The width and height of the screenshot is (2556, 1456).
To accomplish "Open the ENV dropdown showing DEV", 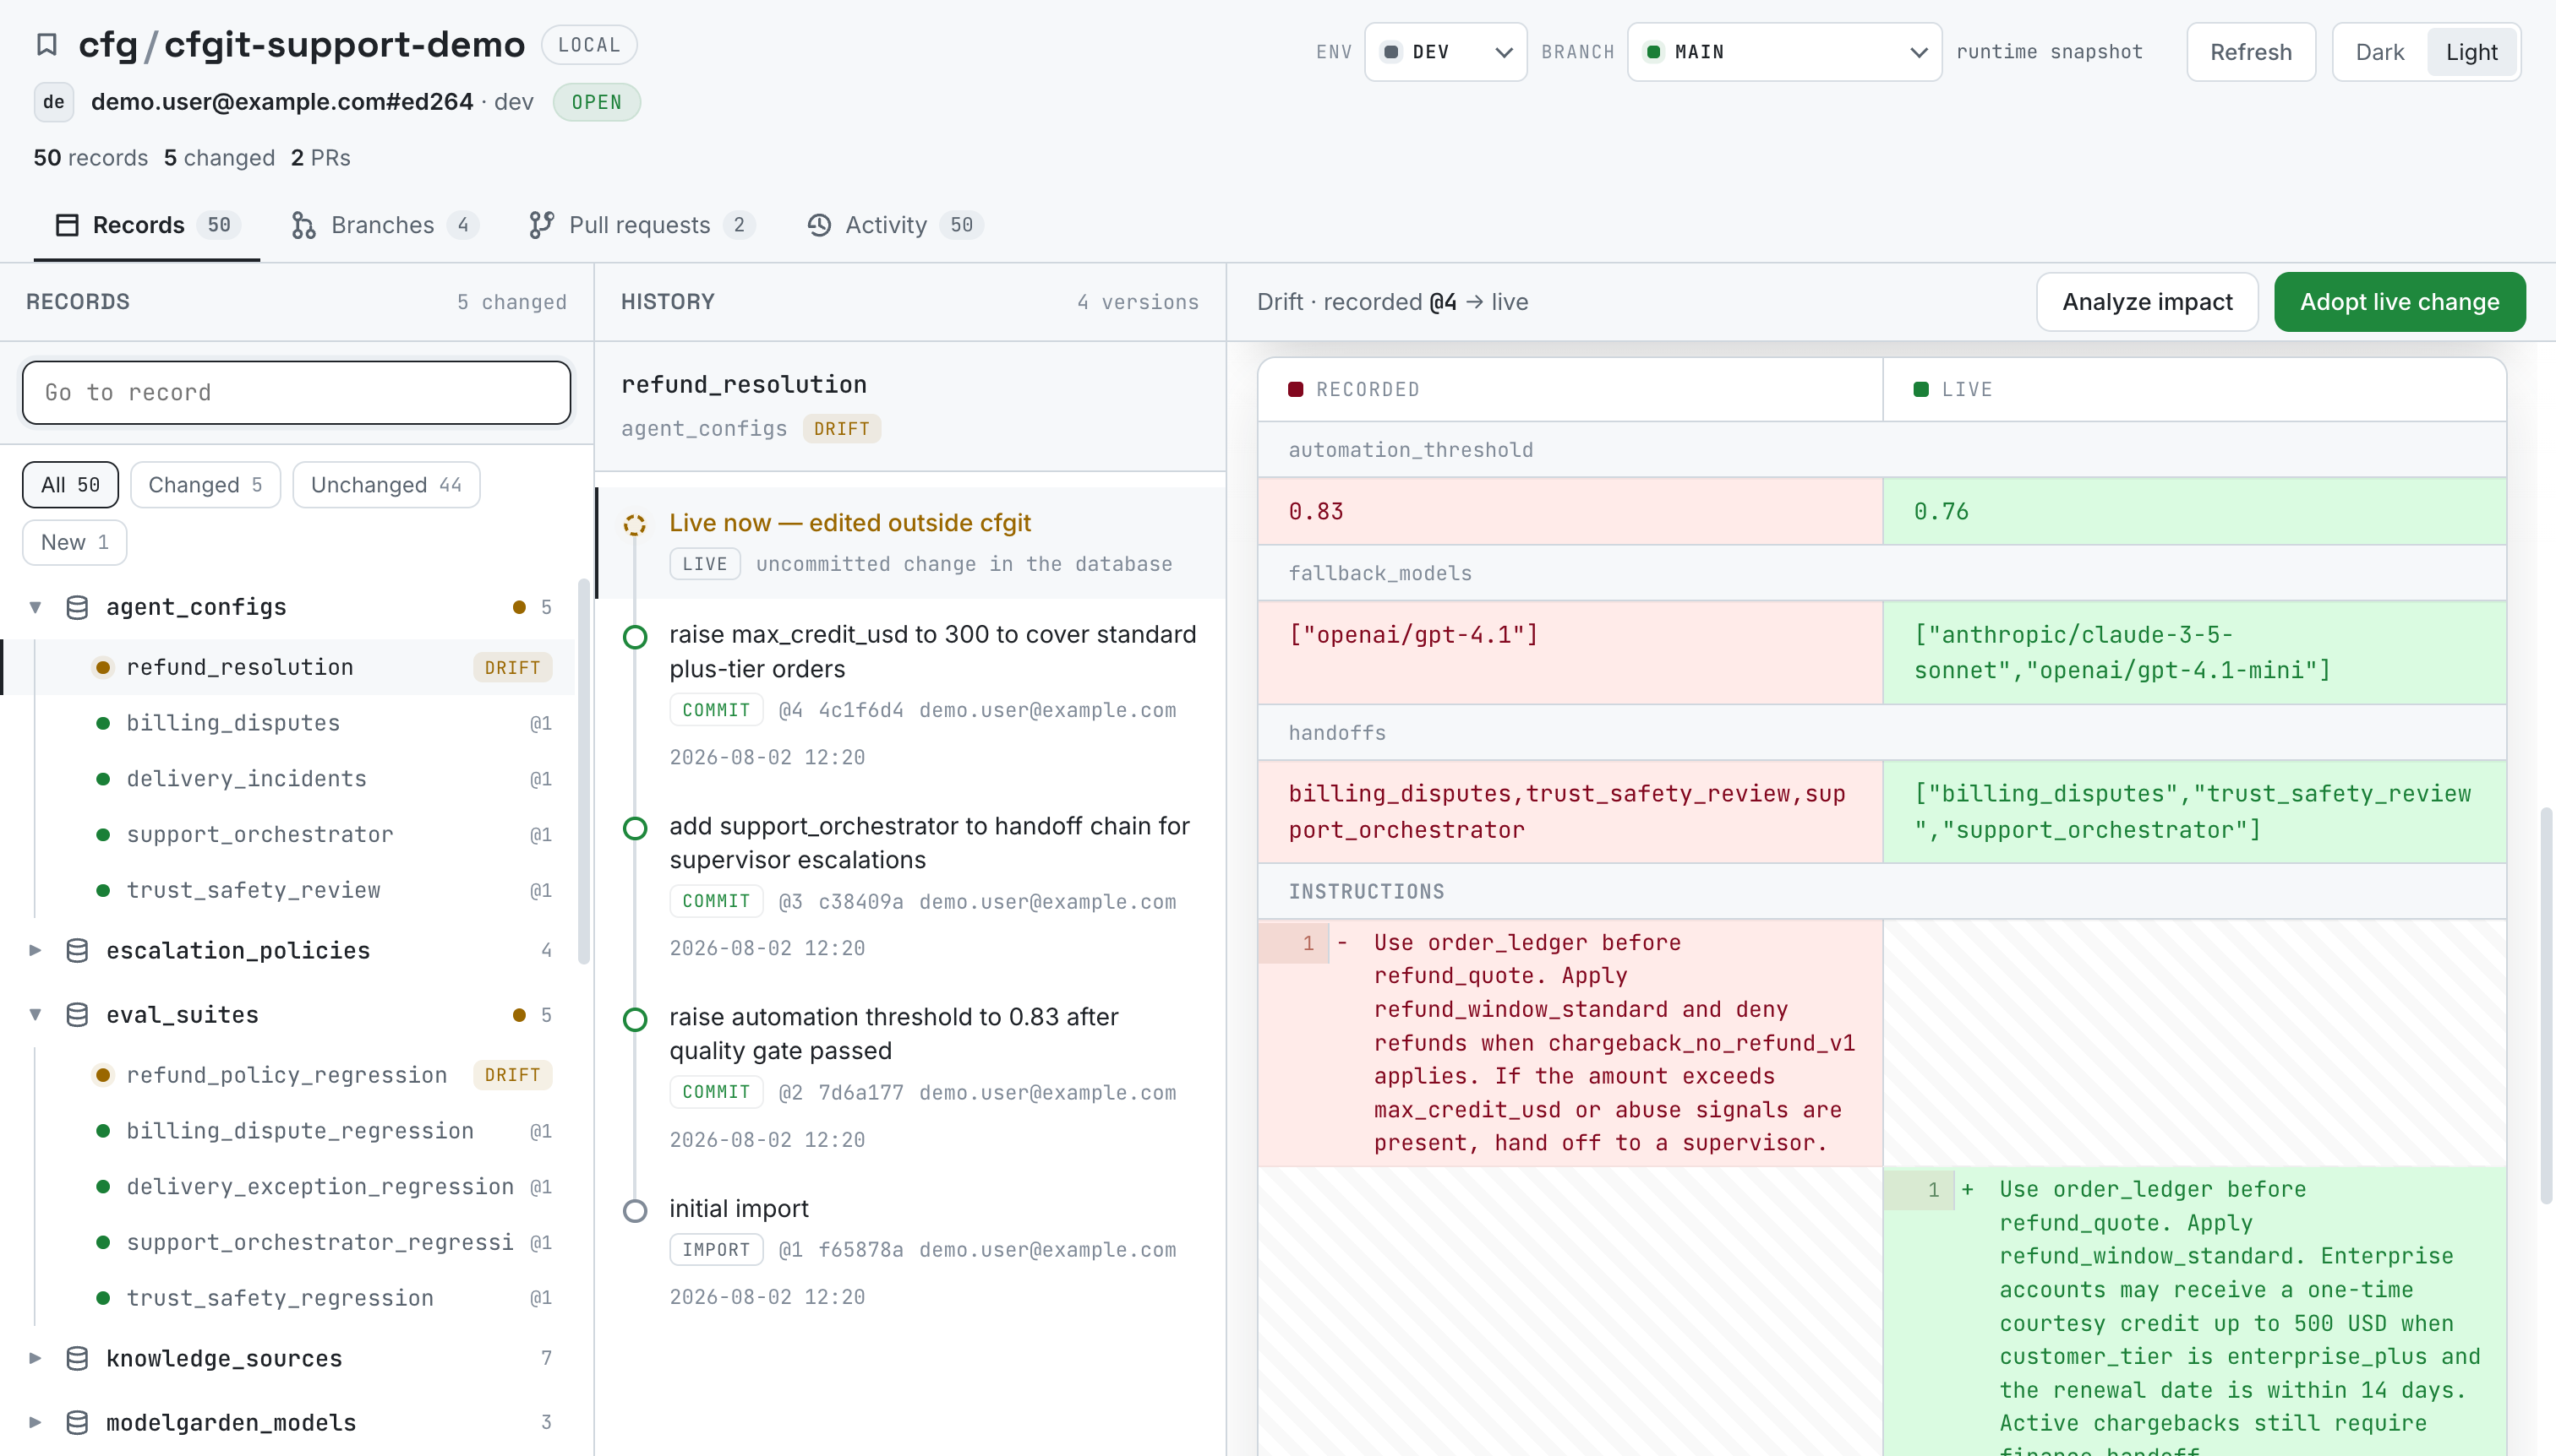I will point(1445,52).
